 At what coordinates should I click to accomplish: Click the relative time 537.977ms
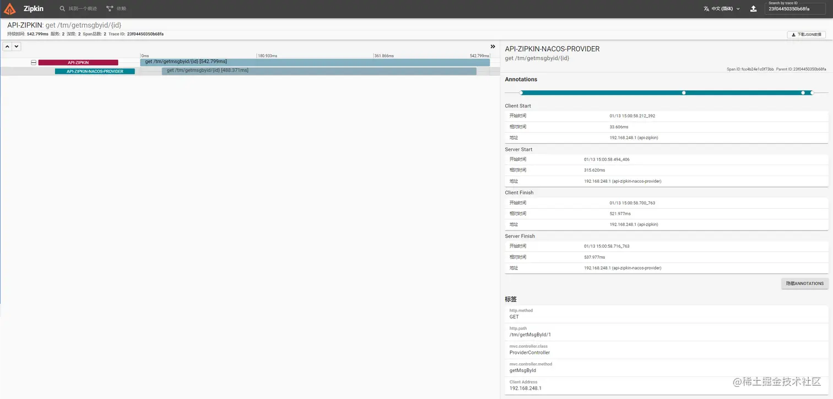click(594, 257)
